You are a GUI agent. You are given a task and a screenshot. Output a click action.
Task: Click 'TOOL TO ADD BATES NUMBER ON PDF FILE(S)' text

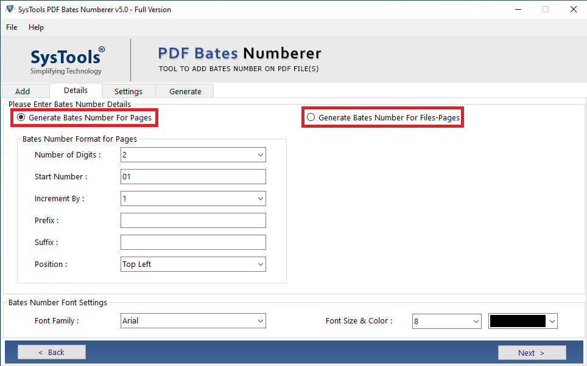click(239, 69)
